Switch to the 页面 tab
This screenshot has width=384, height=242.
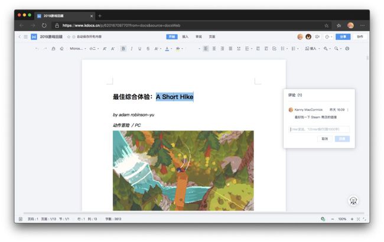pyautogui.click(x=212, y=37)
